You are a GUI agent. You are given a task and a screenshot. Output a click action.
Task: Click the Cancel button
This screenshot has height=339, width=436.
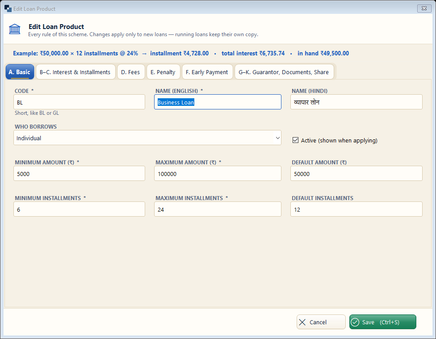pos(321,322)
